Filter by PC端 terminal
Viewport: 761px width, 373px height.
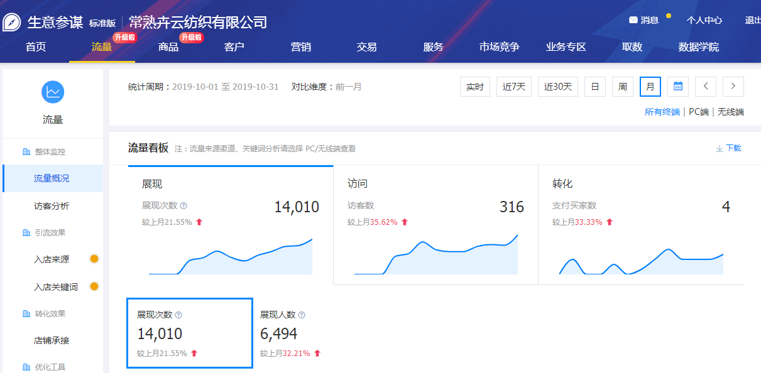[699, 112]
